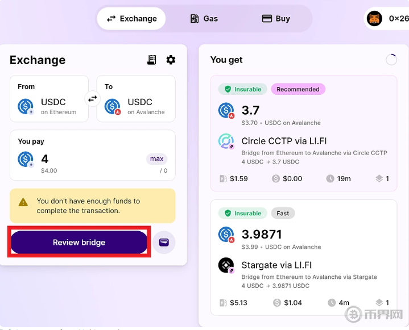The width and height of the screenshot is (409, 330).
Task: Open the To USDC on Avalanche selector
Action: click(x=136, y=99)
